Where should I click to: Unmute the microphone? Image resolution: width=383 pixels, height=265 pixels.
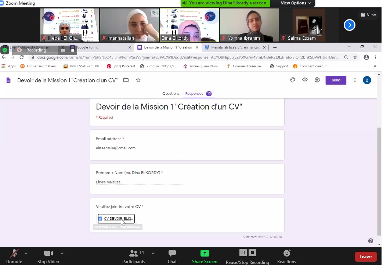14,253
